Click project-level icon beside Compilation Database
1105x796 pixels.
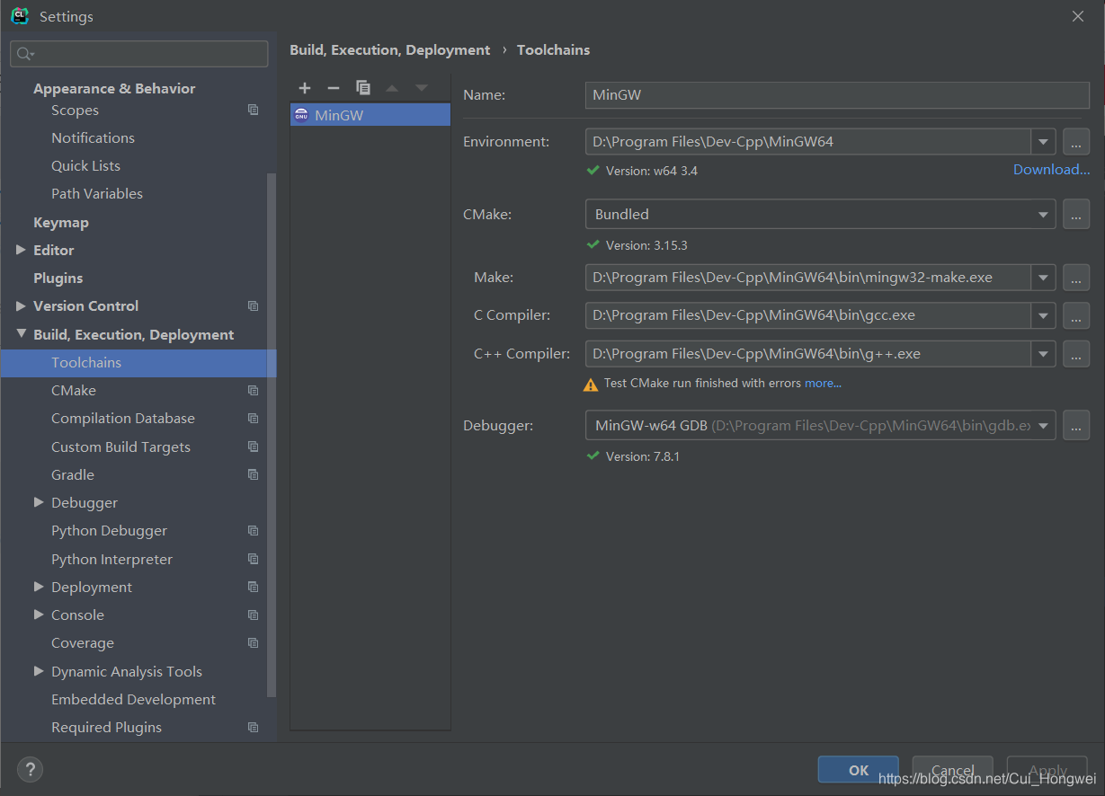(x=253, y=419)
